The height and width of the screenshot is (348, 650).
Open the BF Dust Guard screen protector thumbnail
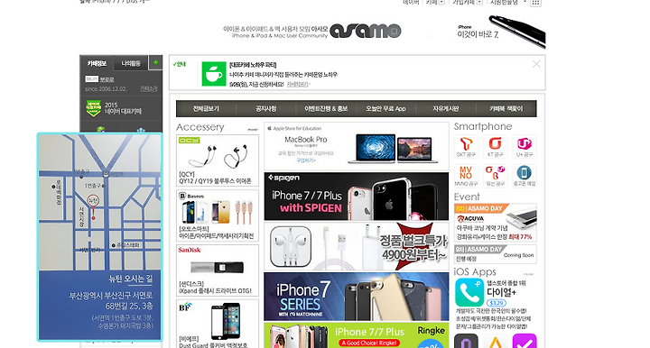(x=218, y=324)
